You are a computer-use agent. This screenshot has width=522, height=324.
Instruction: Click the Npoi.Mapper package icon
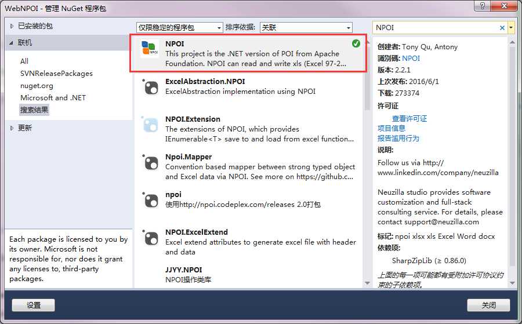point(150,162)
